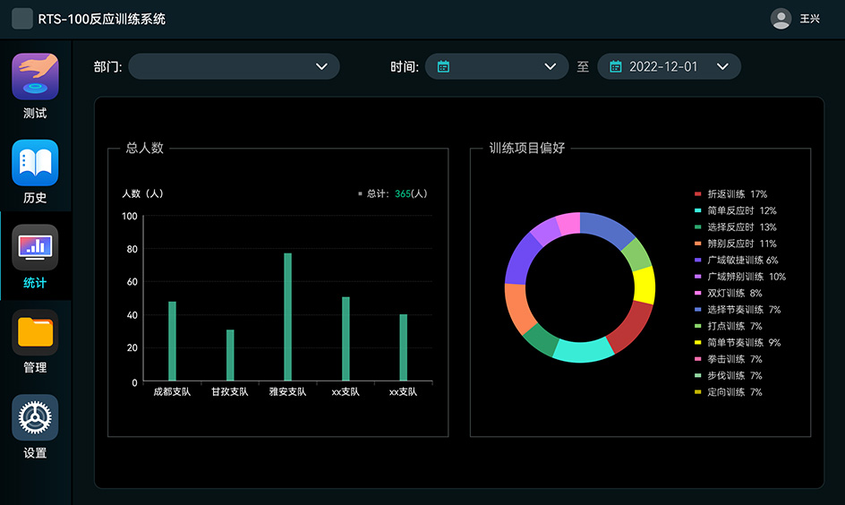The width and height of the screenshot is (845, 505).
Task: Click the 王兴 username label
Action: coord(809,19)
